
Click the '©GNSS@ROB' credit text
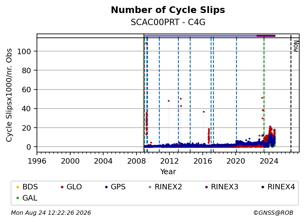click(x=273, y=213)
